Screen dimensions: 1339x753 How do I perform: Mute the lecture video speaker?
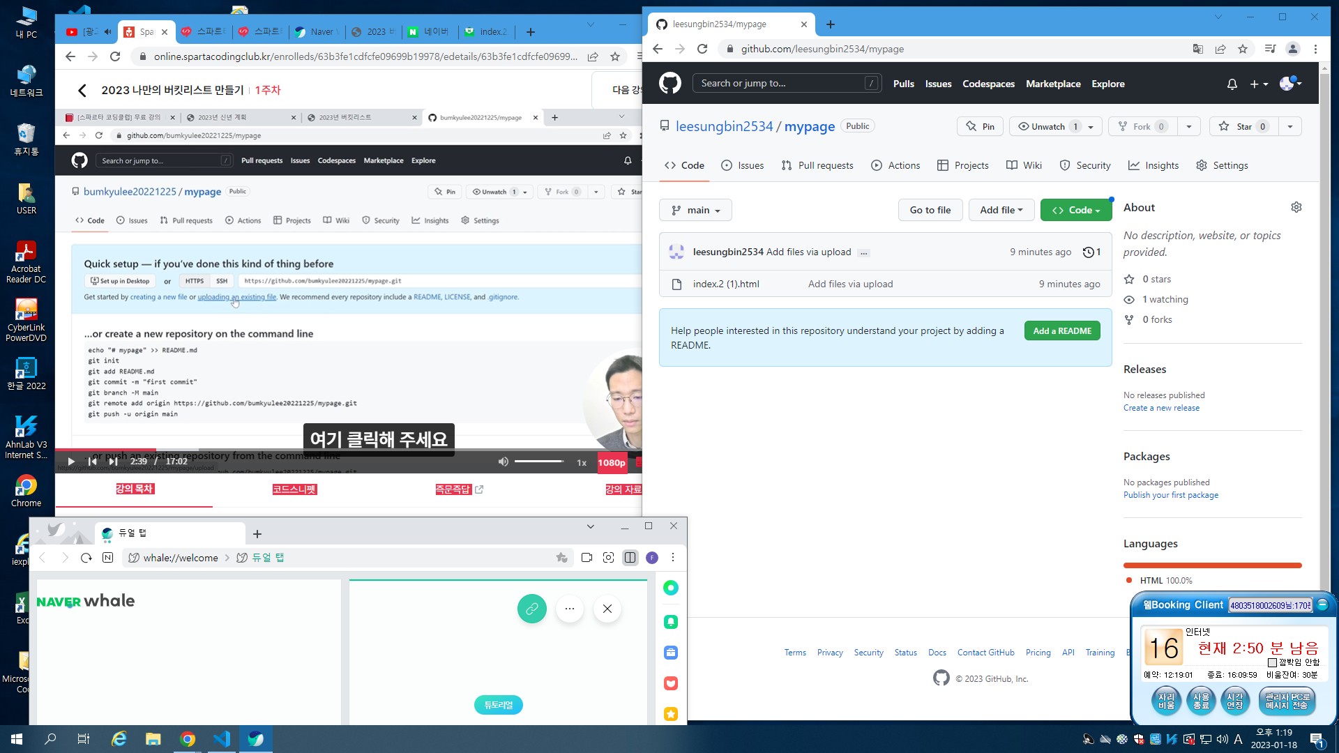(x=503, y=462)
